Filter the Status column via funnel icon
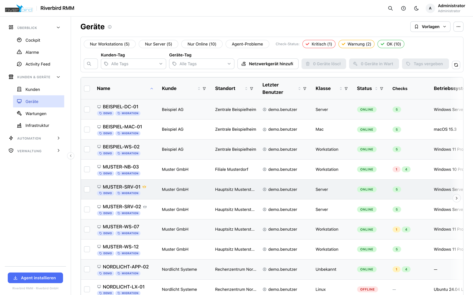Screen dimensions: 473x295 point(382,88)
